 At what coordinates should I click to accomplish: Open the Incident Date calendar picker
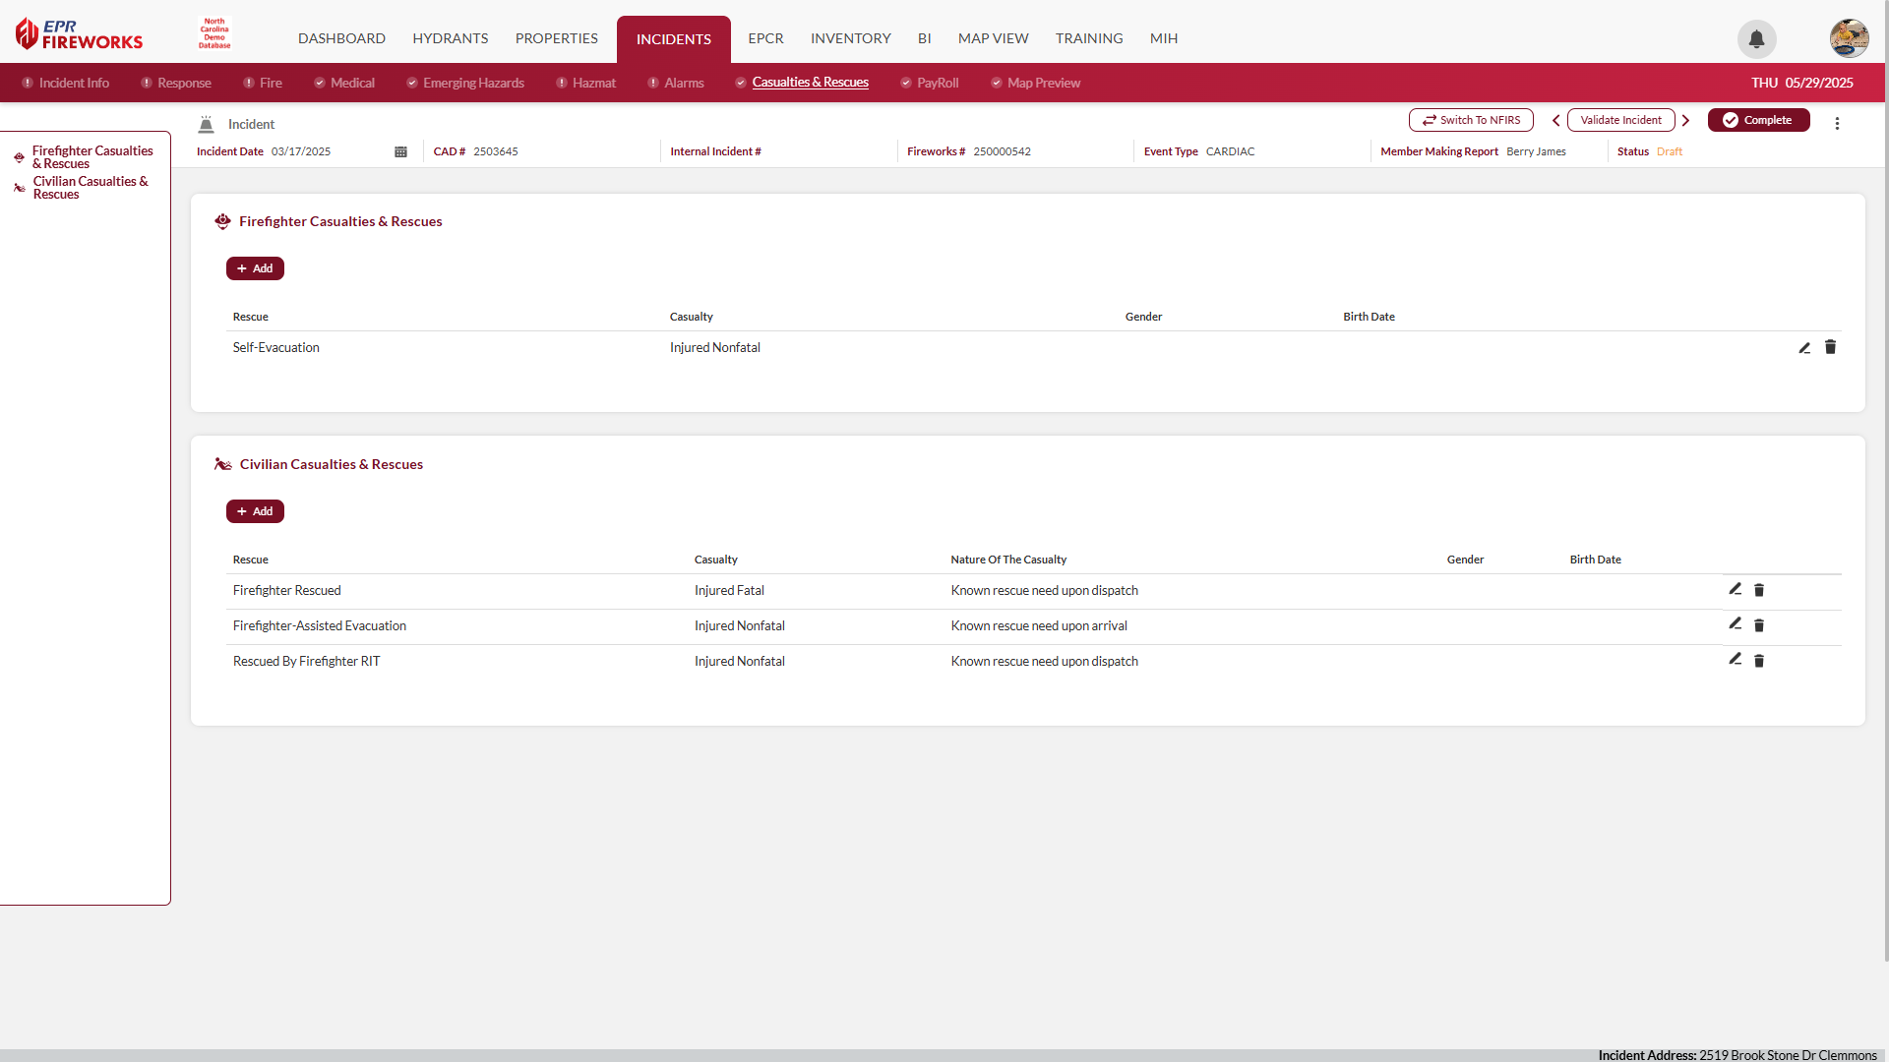pos(400,151)
